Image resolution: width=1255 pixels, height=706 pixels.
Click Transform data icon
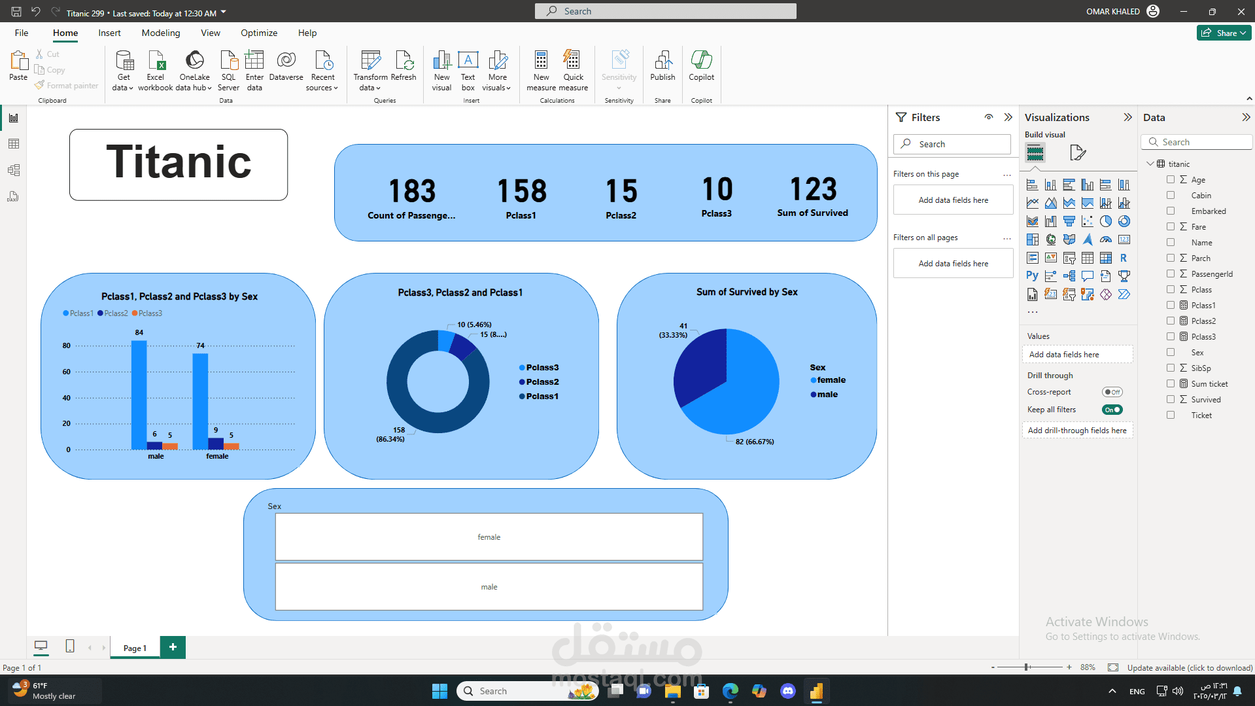(x=371, y=60)
